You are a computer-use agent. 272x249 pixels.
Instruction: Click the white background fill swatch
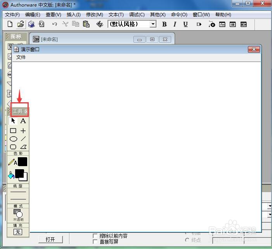click(25, 179)
